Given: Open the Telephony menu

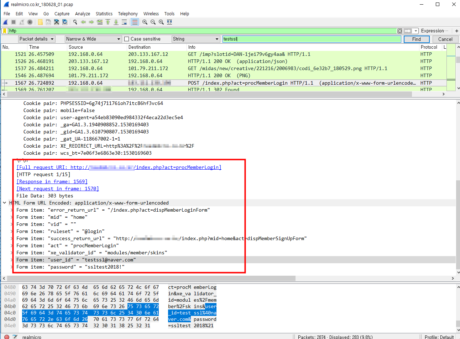Looking at the screenshot, I should click(128, 14).
